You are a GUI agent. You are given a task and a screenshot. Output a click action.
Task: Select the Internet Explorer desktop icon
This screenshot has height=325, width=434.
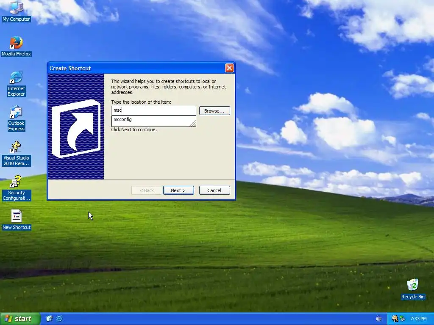(x=16, y=84)
